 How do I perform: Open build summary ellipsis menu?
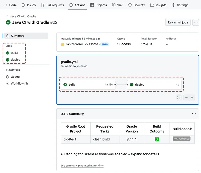[194, 113]
